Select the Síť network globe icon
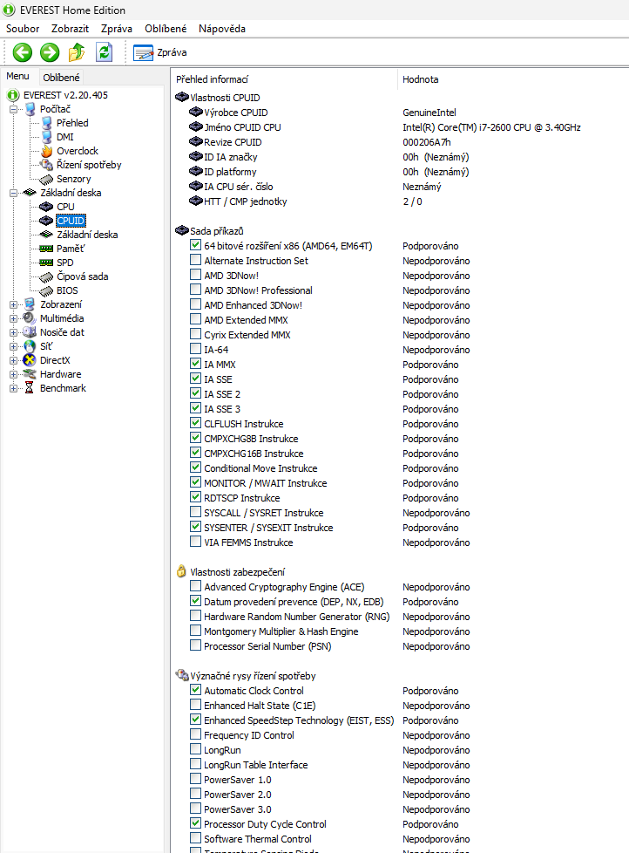Screen dimensions: 629x853 tap(30, 346)
